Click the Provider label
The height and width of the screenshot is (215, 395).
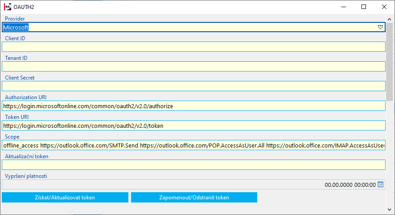pyautogui.click(x=15, y=19)
